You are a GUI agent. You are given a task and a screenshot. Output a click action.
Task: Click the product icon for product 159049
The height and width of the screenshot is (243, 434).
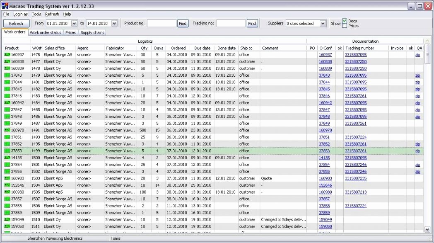[7, 219]
